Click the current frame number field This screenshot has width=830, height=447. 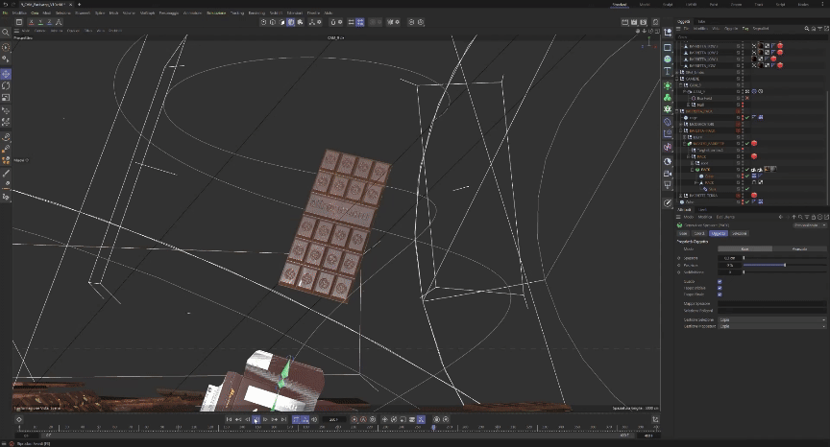click(x=333, y=419)
